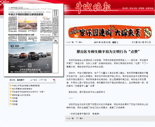Click the 家乐园速购 banner advertisement
155x127 pixels.
pos(109,33)
